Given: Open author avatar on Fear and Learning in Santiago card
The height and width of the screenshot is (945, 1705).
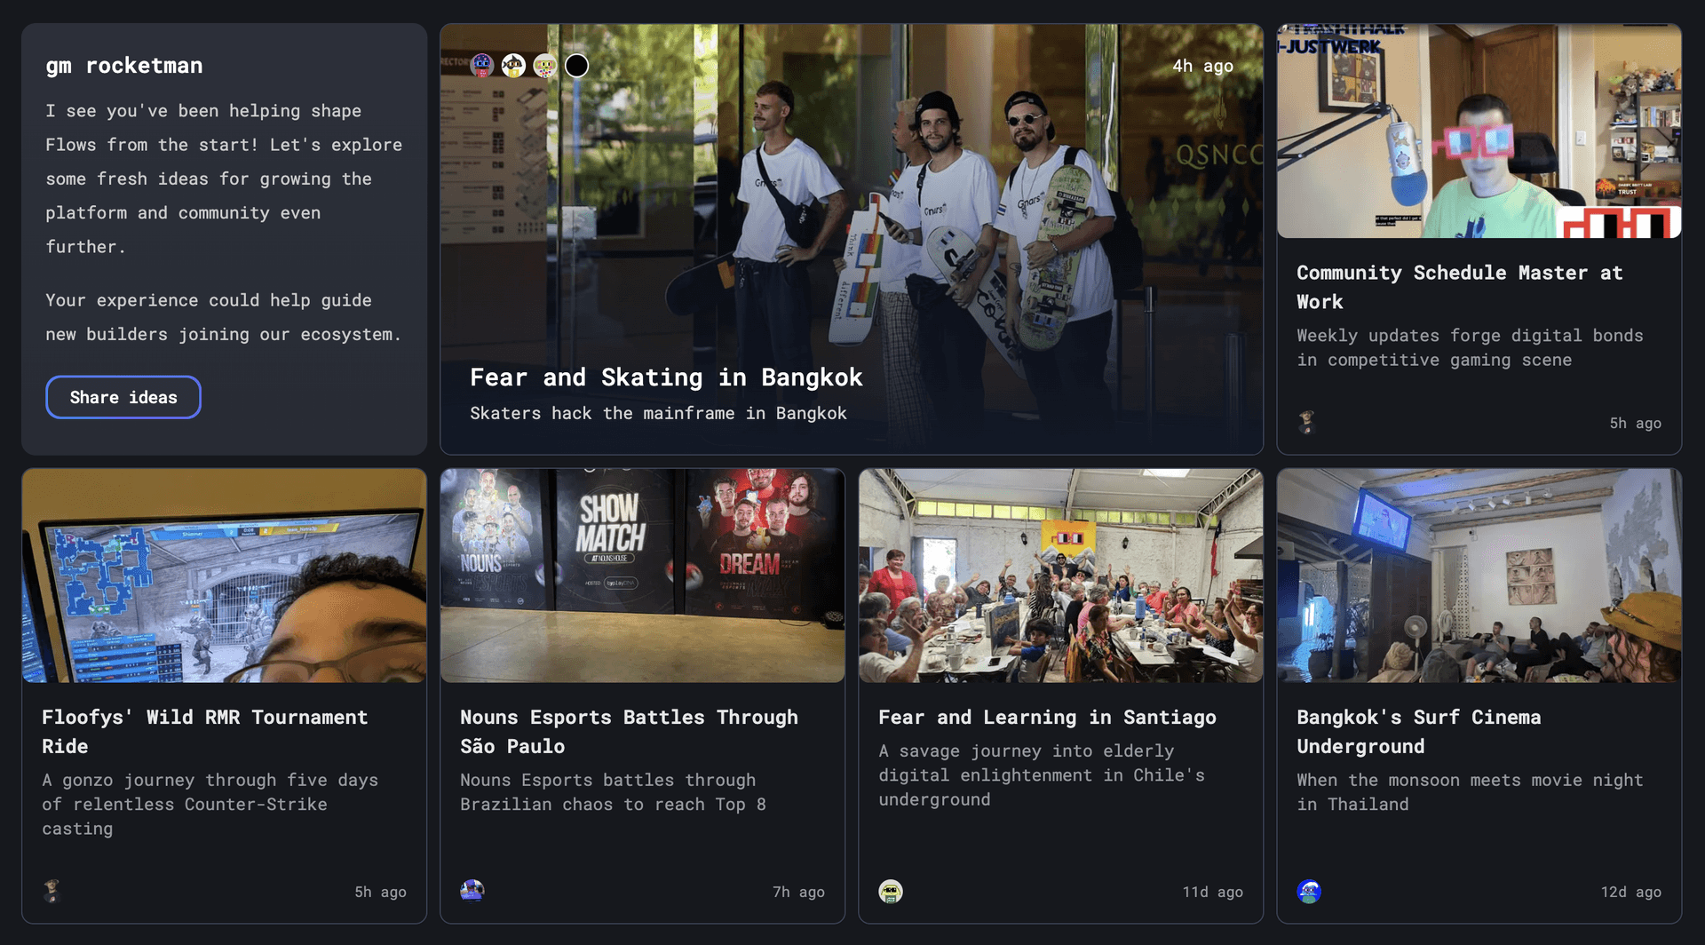Looking at the screenshot, I should 891,891.
